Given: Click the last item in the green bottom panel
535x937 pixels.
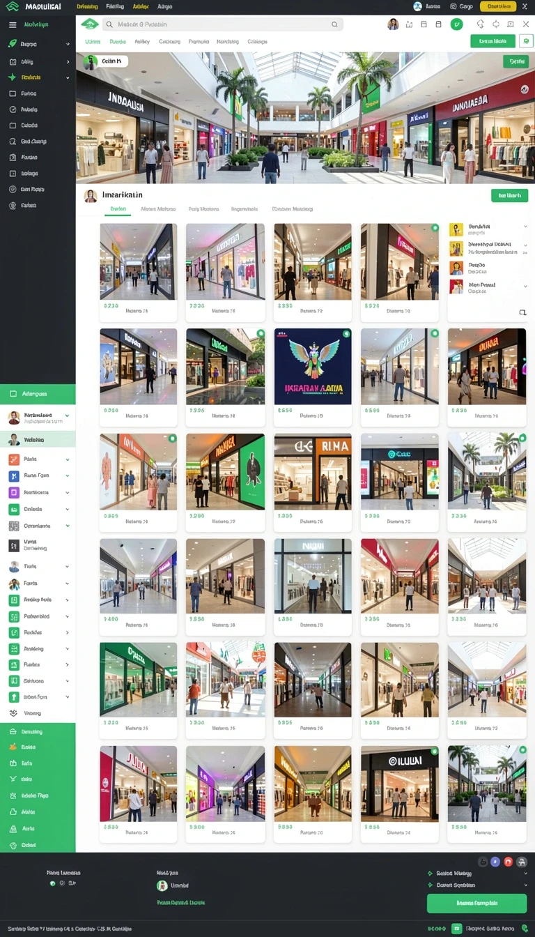Looking at the screenshot, I should pyautogui.click(x=38, y=845).
